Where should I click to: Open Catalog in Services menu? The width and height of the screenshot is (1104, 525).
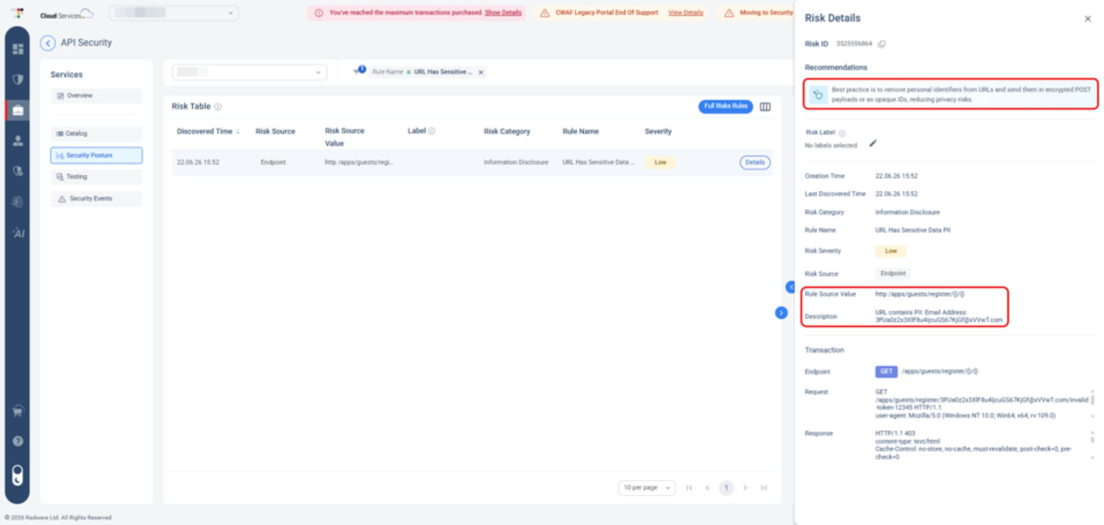(96, 134)
